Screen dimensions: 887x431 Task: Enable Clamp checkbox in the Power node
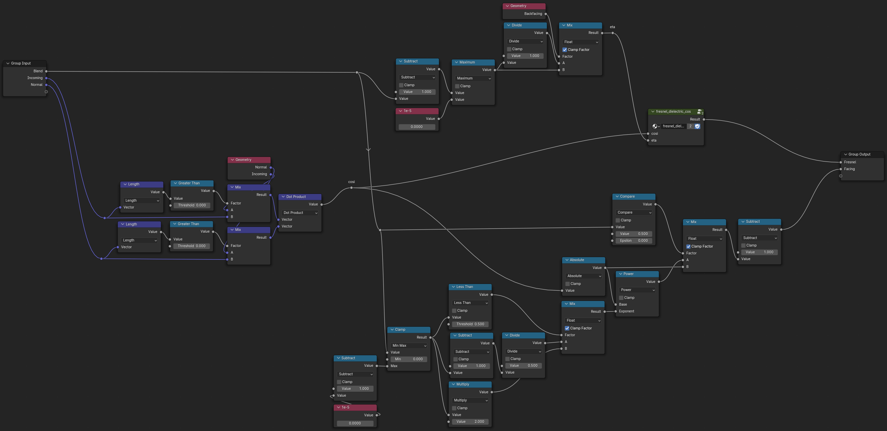tap(621, 298)
